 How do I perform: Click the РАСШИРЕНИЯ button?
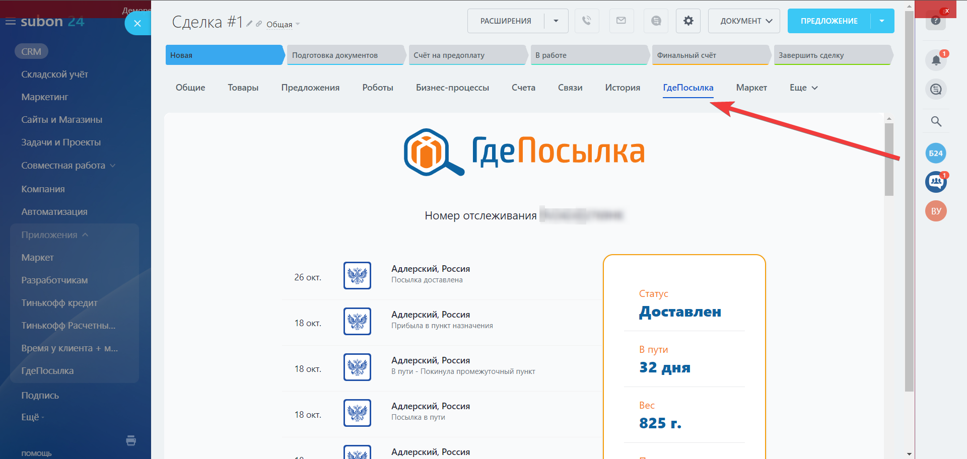[x=506, y=21]
